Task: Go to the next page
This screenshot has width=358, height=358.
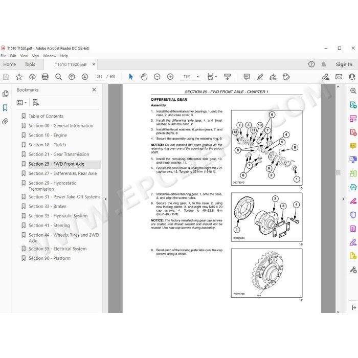Action: 85,77
